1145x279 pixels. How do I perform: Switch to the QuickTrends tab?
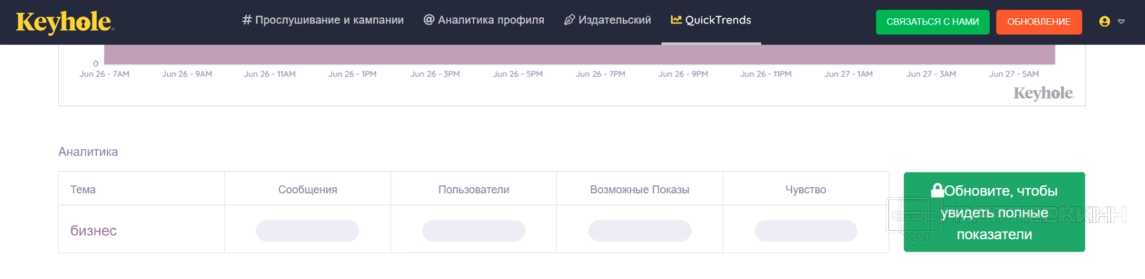[718, 20]
